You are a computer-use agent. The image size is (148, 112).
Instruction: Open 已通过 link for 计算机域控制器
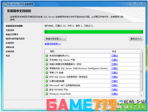pos(115,81)
